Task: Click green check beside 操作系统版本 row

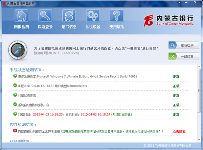Action: click(x=15, y=76)
